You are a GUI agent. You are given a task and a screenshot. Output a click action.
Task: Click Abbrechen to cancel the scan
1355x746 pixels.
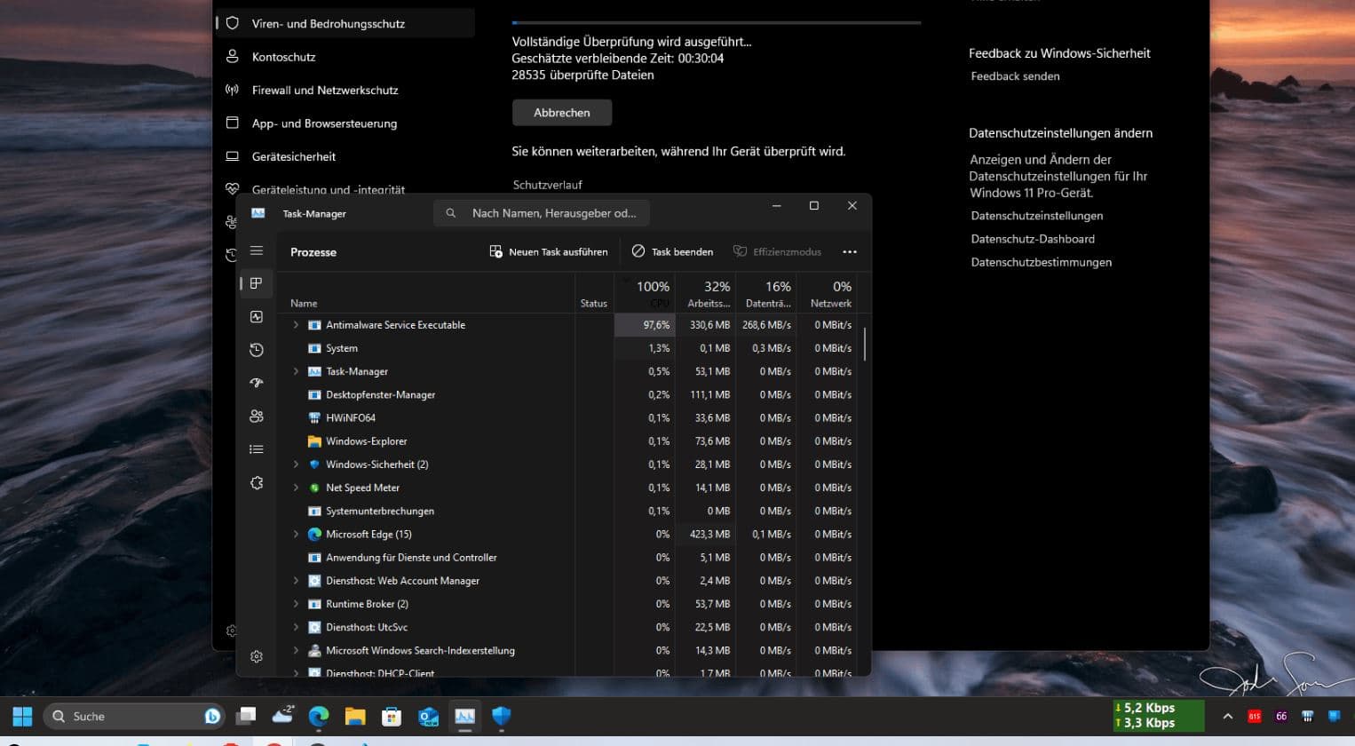pos(562,113)
